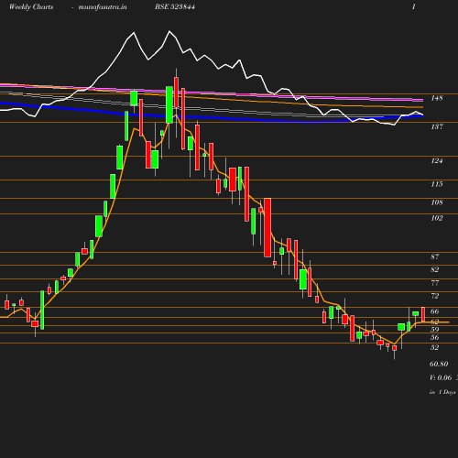This screenshot has width=458, height=458.
Task: Select the 56 price level label
Action: click(x=435, y=337)
